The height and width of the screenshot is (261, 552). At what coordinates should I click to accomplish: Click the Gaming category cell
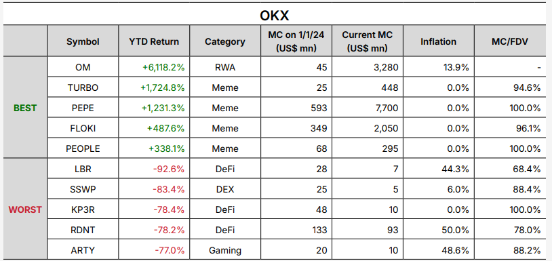tap(225, 250)
